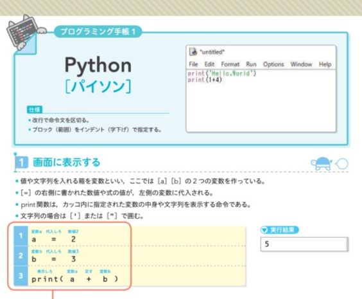Screen dimensions: 362x299
Task: Click the 文字列の場合は bullet line
Action: [x=80, y=216]
